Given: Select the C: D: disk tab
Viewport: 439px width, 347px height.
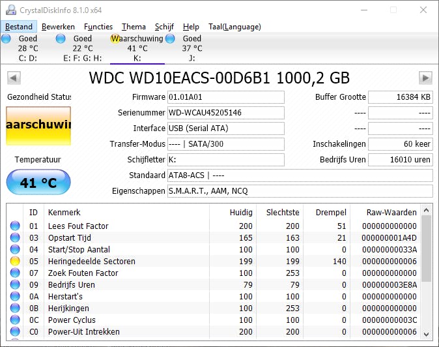Looking at the screenshot, I should [x=28, y=48].
